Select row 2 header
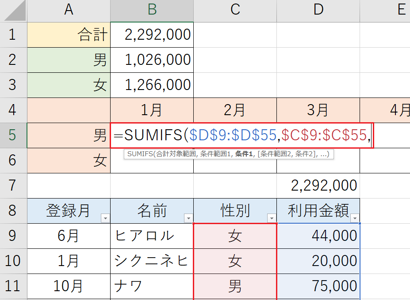Screen dimensions: 410x300 point(14,60)
